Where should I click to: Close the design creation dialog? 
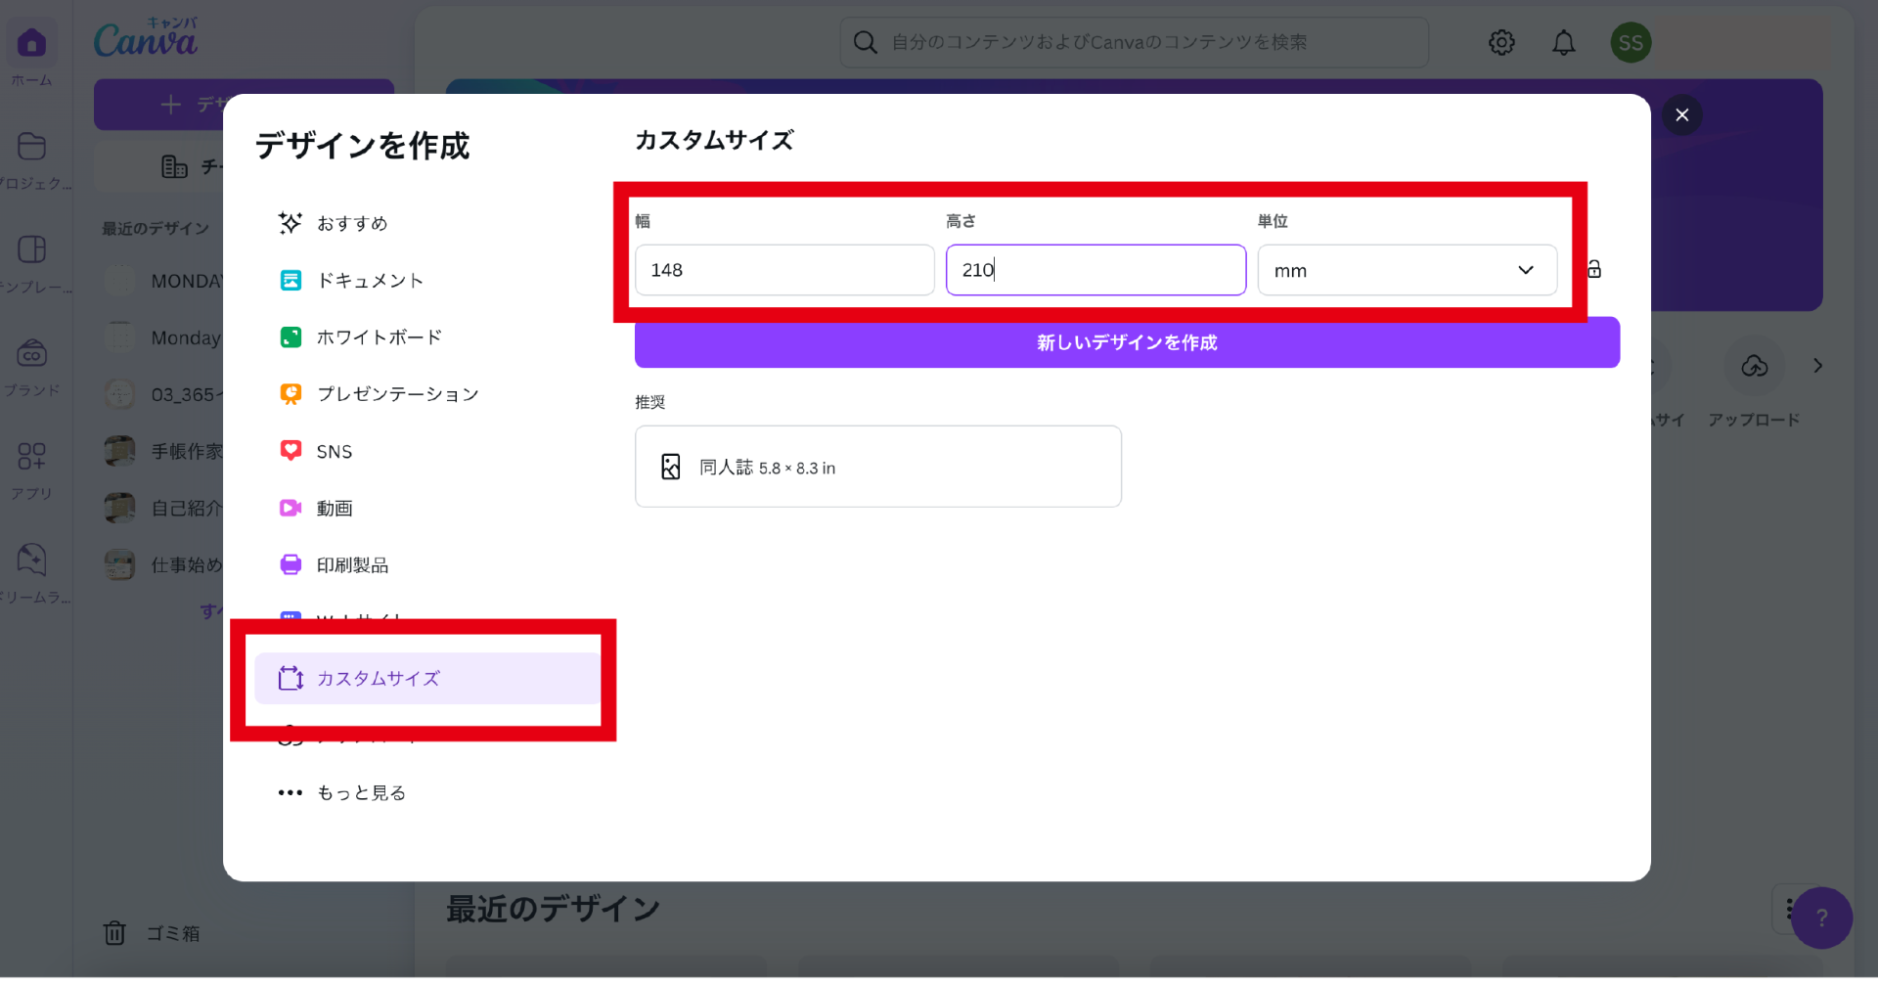click(x=1681, y=115)
